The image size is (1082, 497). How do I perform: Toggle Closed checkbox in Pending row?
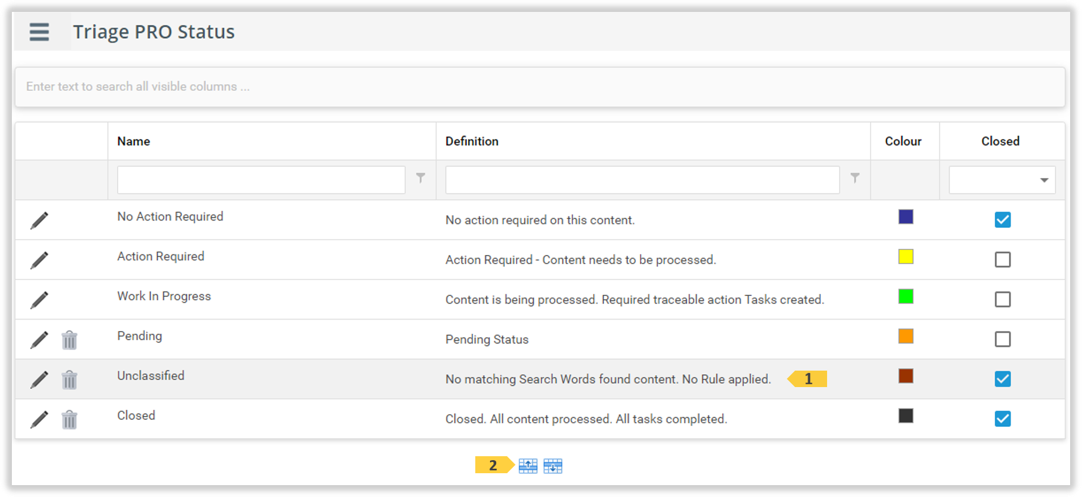[1002, 339]
